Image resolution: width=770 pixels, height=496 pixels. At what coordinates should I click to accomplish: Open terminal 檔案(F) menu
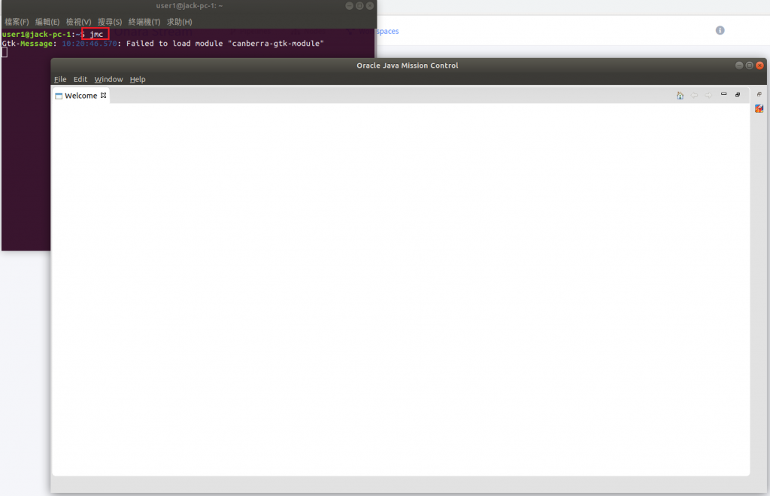pos(17,22)
